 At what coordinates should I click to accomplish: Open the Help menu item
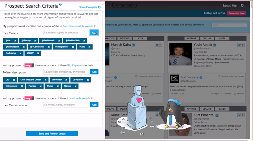tap(234, 6)
